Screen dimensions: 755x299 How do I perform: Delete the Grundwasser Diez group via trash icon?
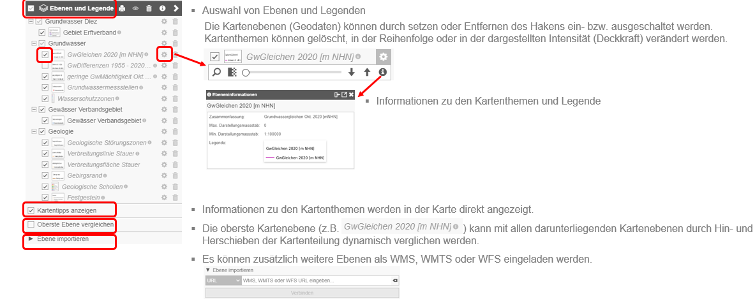(176, 22)
